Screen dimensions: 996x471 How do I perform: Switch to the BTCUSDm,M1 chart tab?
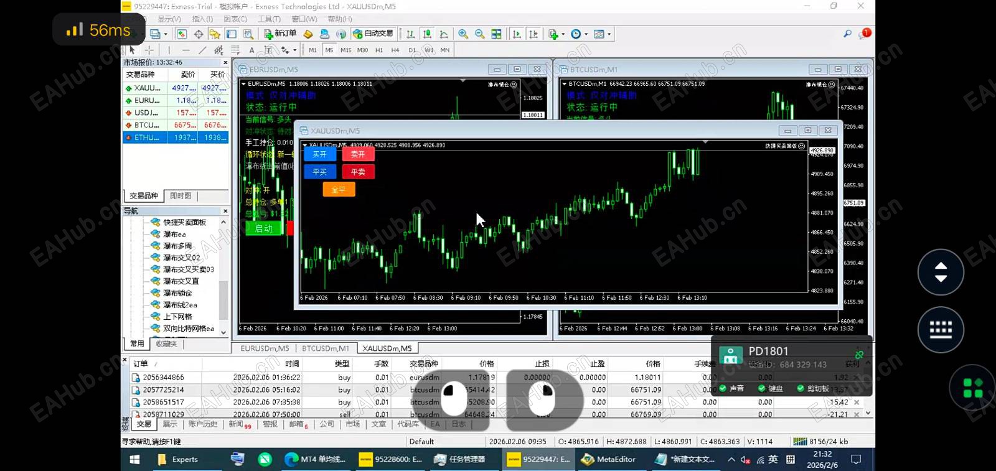[326, 348]
